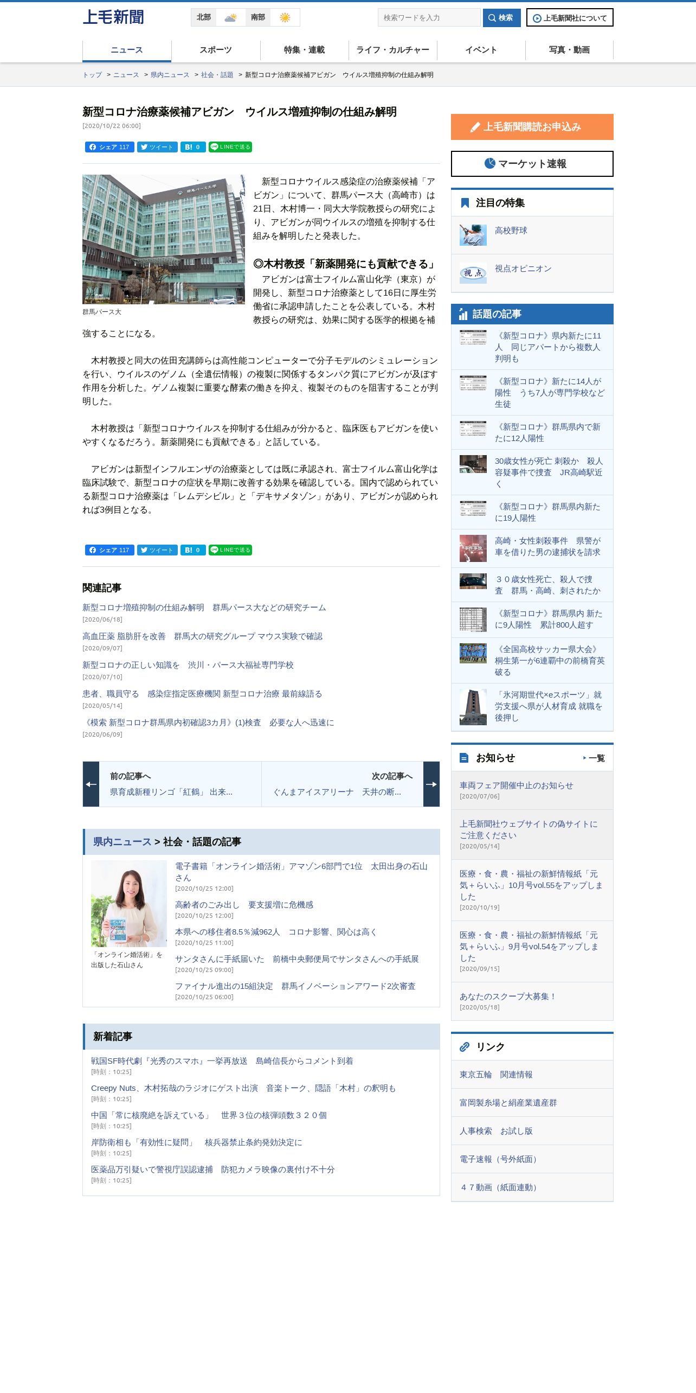
Task: Open サンタさんに手紙届いた article
Action: 297,959
